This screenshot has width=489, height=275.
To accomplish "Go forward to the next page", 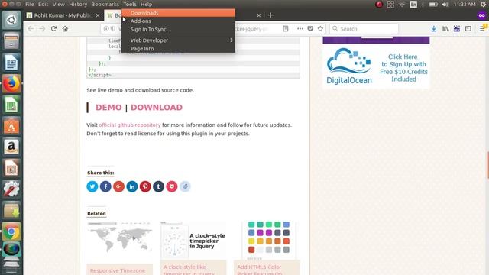I will (x=42, y=29).
